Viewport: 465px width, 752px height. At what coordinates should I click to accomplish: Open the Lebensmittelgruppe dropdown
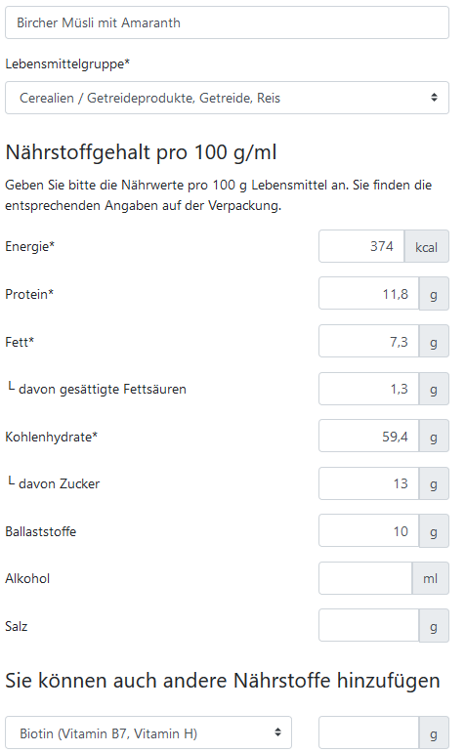coord(227,98)
